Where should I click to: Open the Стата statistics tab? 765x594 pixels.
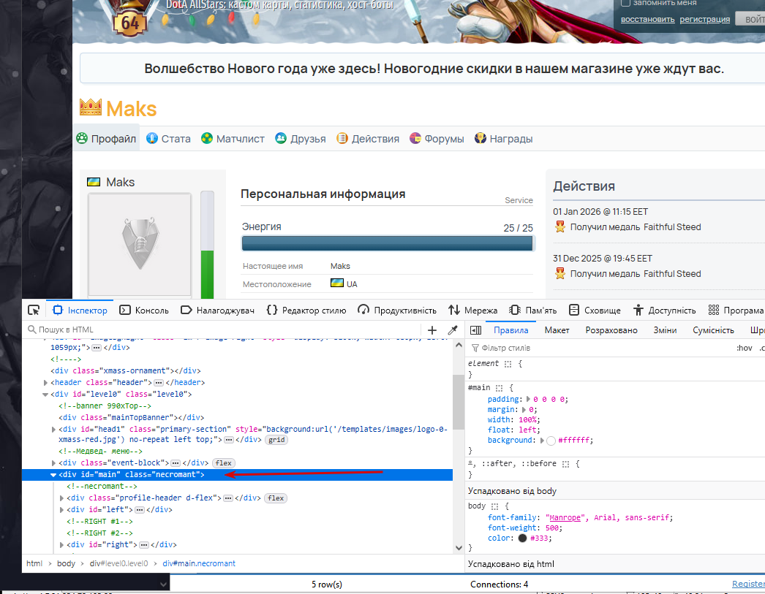[x=169, y=139]
